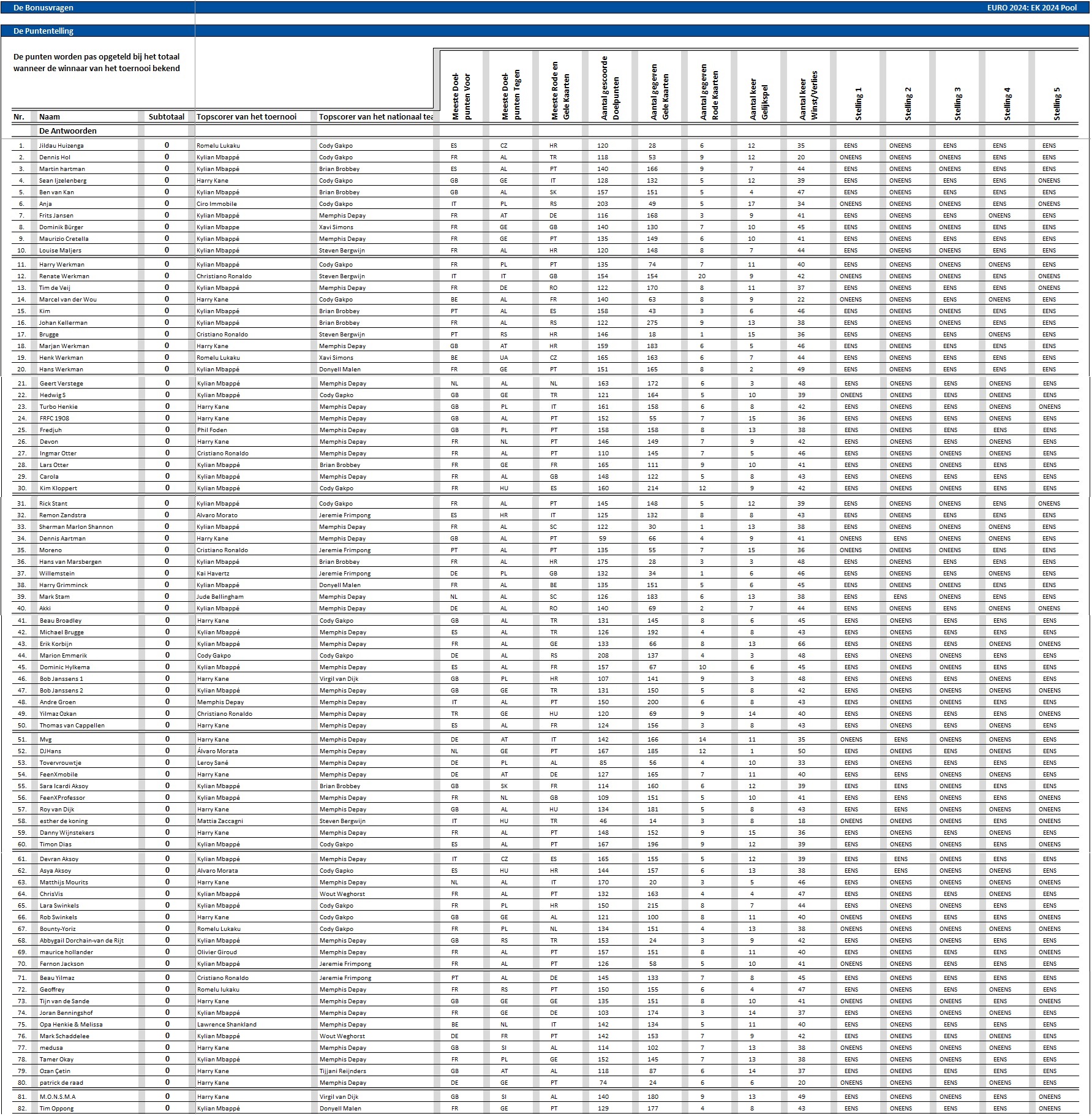Click 'Topscorer van het toernooi' header
Viewport: 1092px width, 1116px height.
[x=246, y=116]
